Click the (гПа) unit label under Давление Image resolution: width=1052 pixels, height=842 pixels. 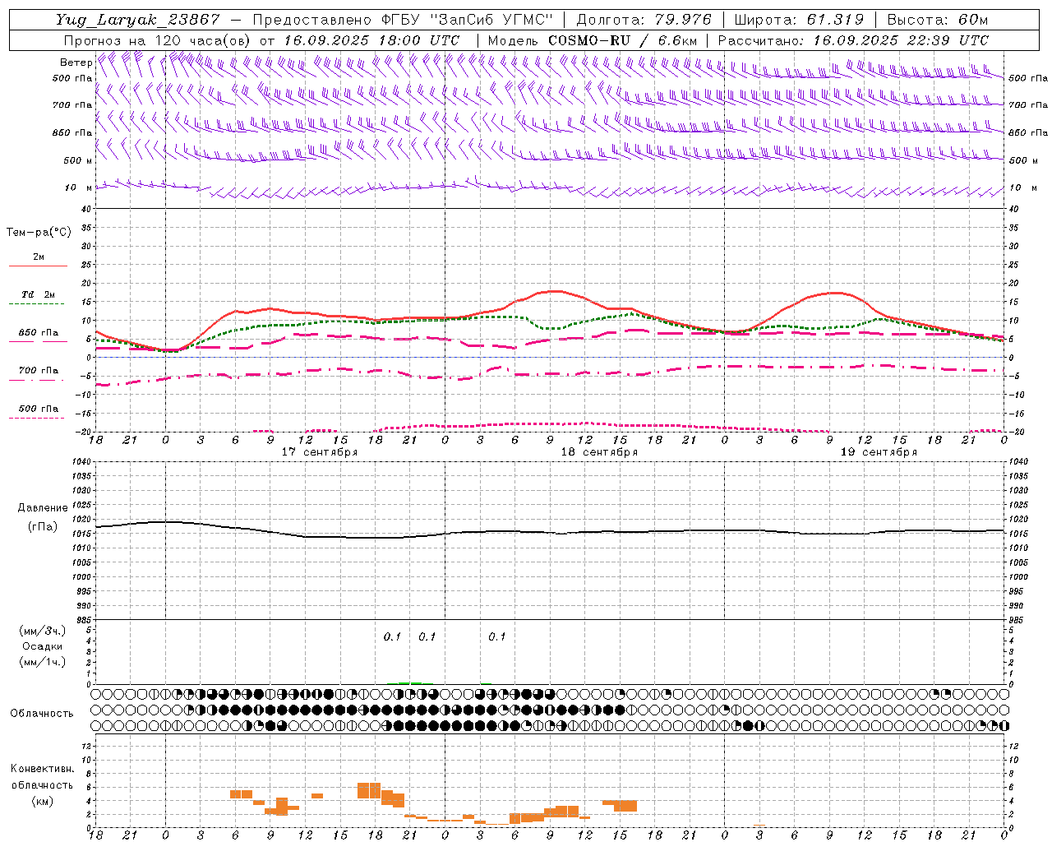pyautogui.click(x=43, y=527)
